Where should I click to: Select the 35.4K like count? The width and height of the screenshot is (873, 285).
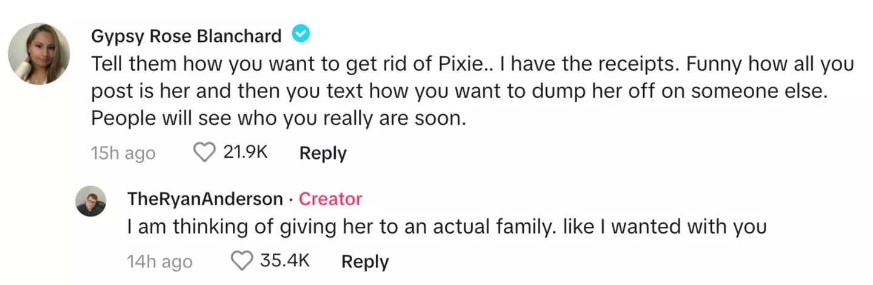pos(285,261)
